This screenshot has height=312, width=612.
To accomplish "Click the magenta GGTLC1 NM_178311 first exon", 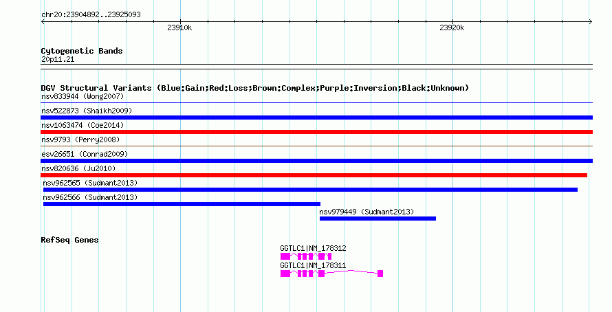I will [x=285, y=274].
